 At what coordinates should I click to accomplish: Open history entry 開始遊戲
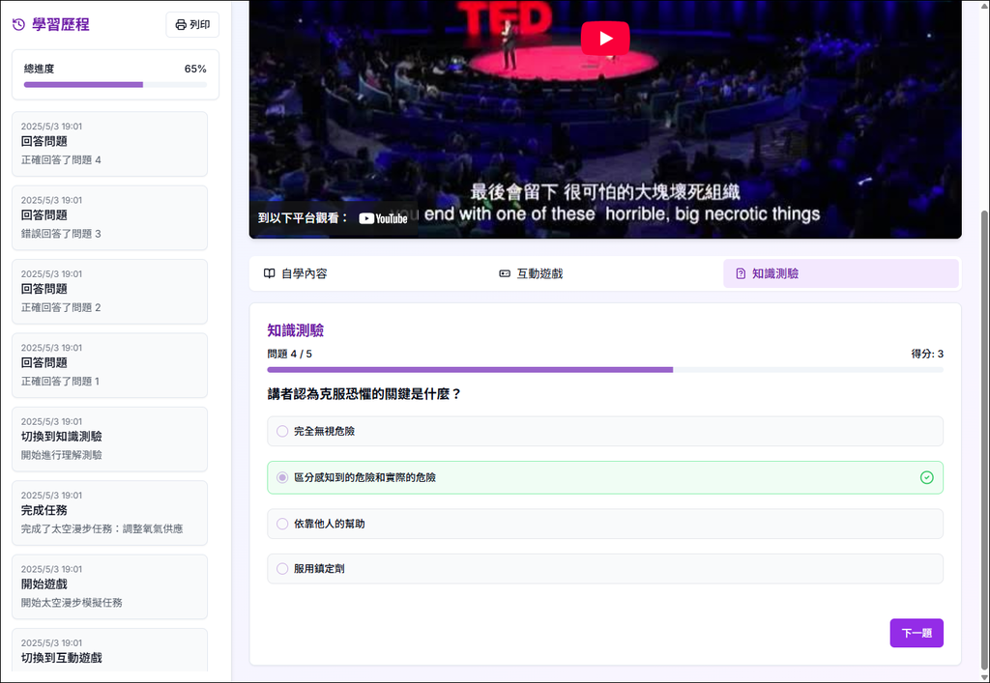coord(110,586)
